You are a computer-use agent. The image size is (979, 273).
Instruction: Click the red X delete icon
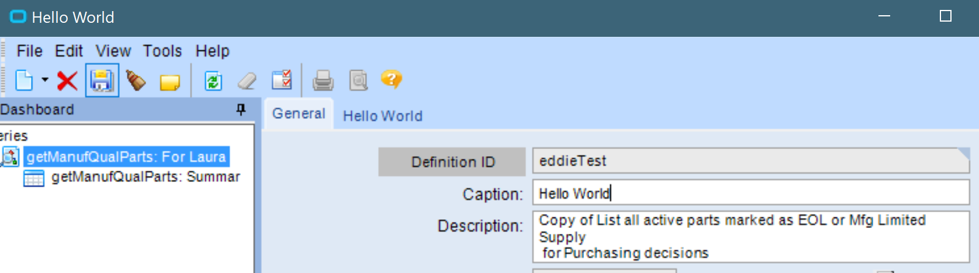[x=67, y=81]
